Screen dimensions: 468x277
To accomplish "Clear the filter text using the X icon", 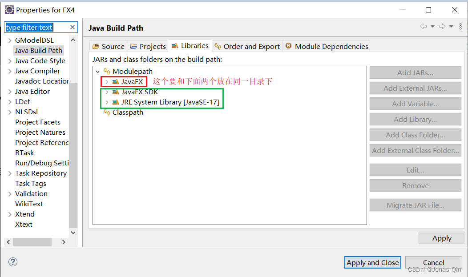I will click(72, 27).
